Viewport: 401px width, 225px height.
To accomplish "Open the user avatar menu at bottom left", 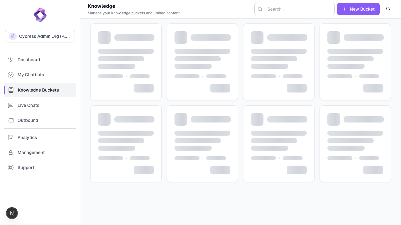I will tap(12, 213).
